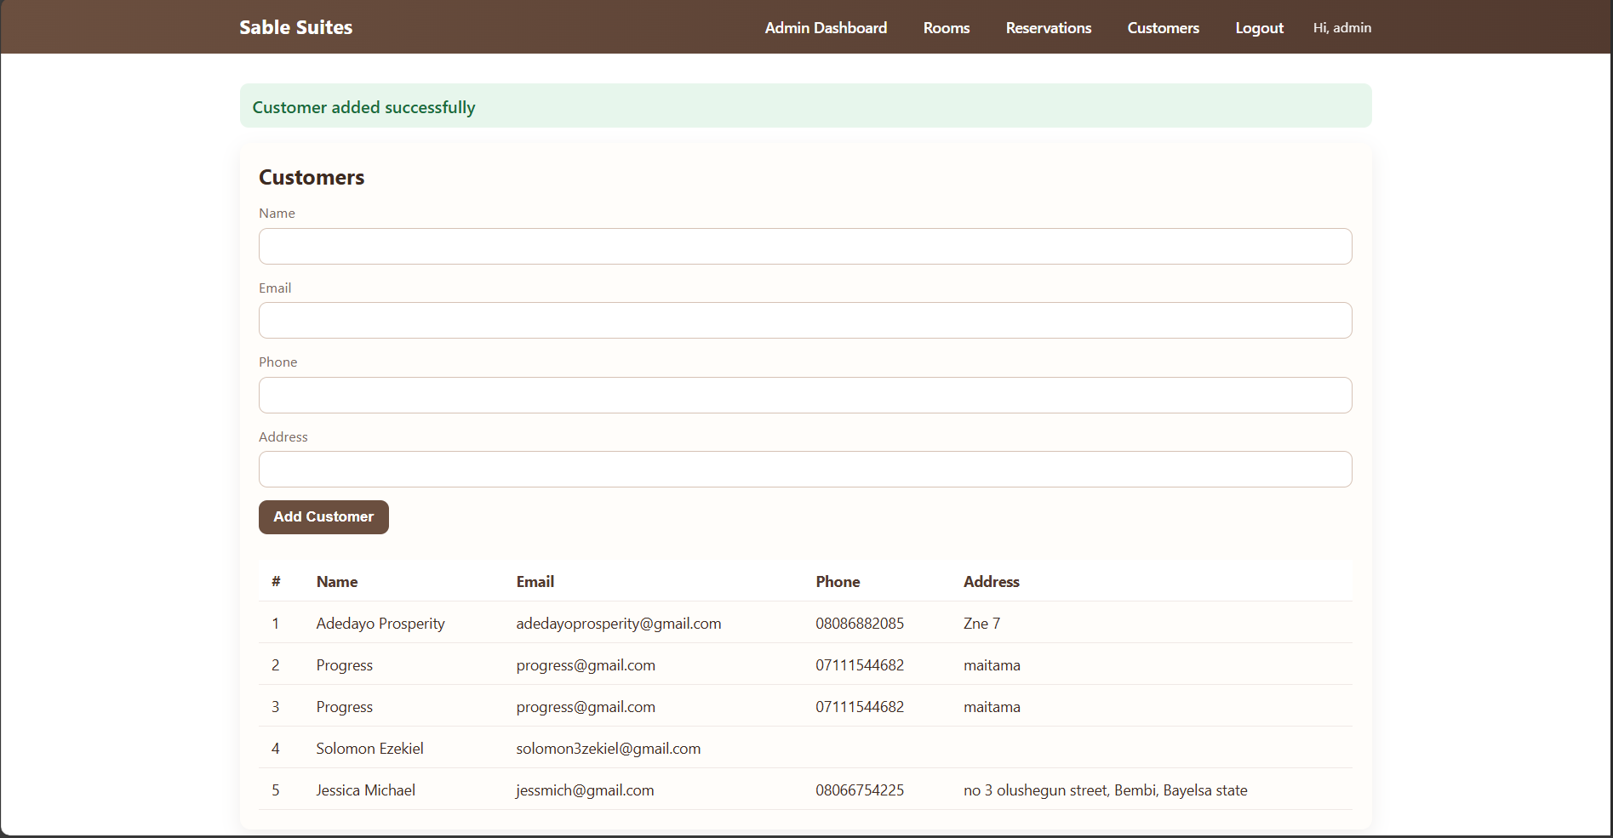The height and width of the screenshot is (838, 1613).
Task: Select the Adedayo Prosperity table row
Action: (x=380, y=623)
